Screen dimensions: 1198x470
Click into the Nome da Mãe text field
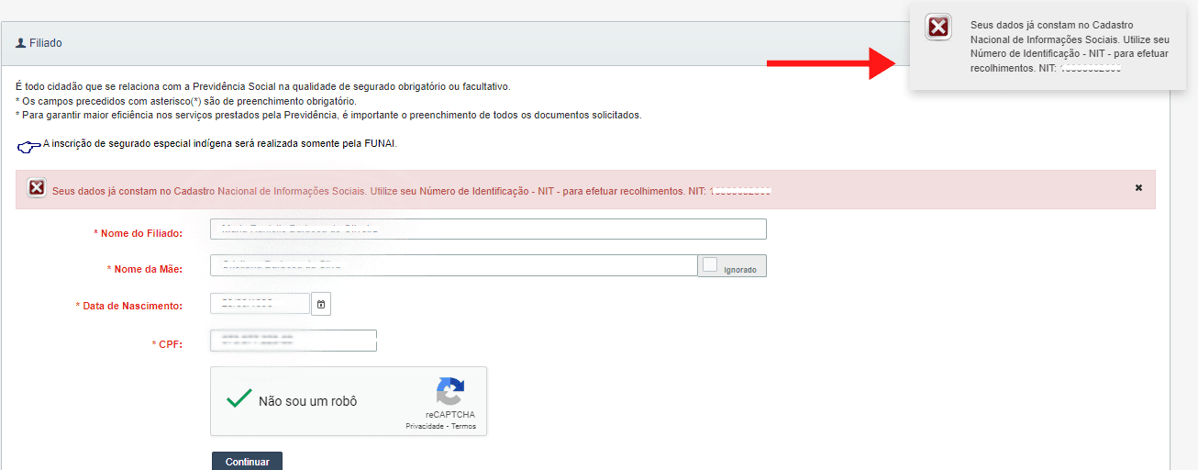[x=453, y=265]
